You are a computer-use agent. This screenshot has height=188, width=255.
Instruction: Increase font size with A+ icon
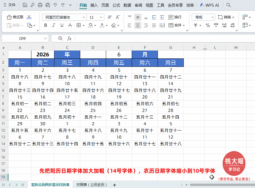tap(109, 17)
